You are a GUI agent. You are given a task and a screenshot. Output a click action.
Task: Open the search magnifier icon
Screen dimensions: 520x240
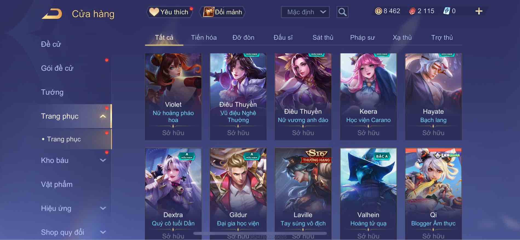[342, 12]
